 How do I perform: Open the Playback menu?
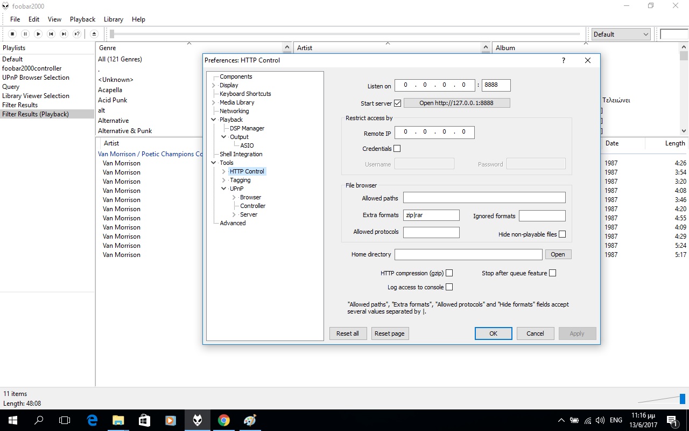pos(82,19)
